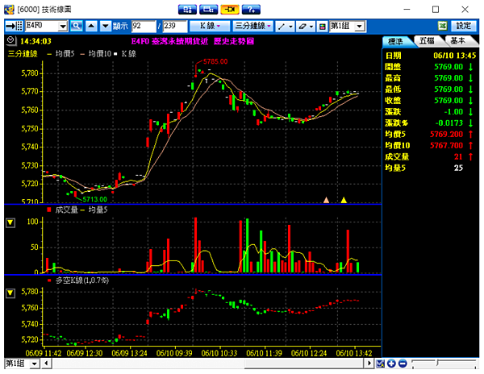
Task: Click the 漲跌% value -0.0173
Action: 449,123
